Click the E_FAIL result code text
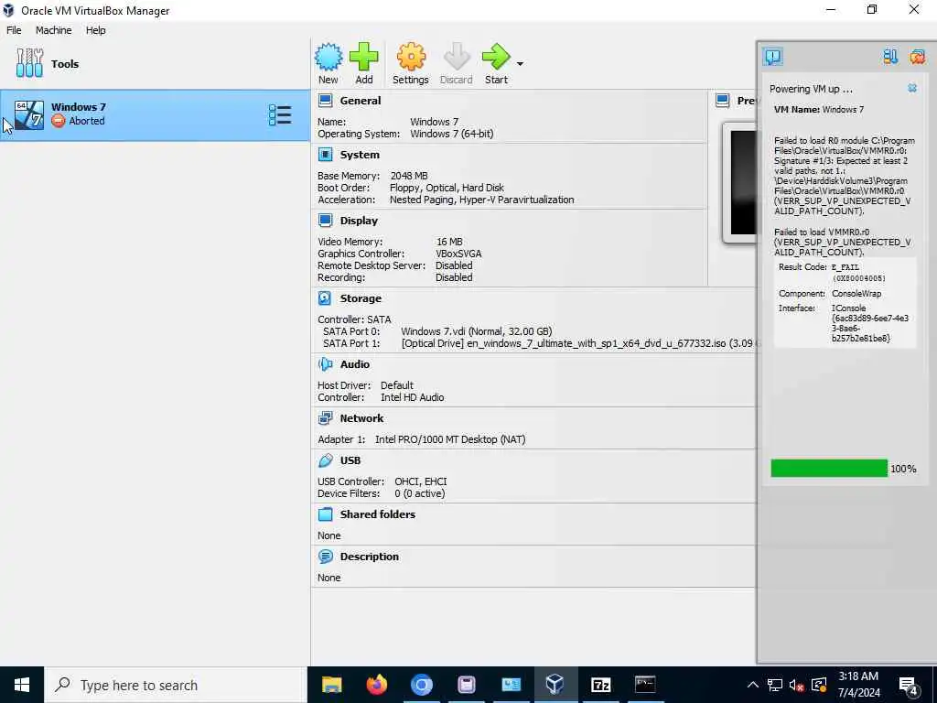Image resolution: width=937 pixels, height=703 pixels. click(x=845, y=267)
